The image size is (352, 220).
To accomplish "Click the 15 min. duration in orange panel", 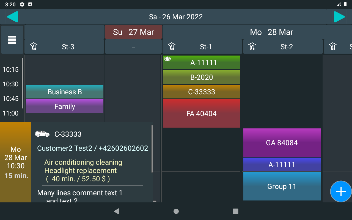I will pyautogui.click(x=16, y=176).
